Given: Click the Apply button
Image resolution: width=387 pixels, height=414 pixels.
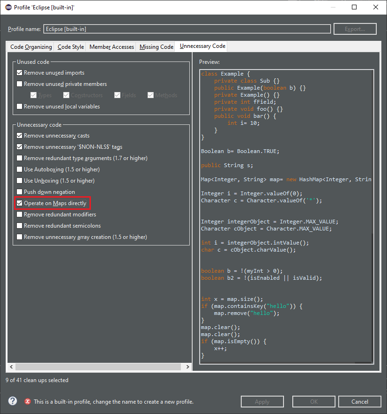Looking at the screenshot, I should click(262, 402).
